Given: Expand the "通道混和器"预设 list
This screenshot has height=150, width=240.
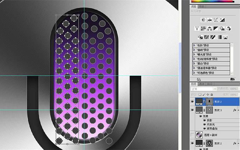Looking at the screenshot, I should pos(194,68).
